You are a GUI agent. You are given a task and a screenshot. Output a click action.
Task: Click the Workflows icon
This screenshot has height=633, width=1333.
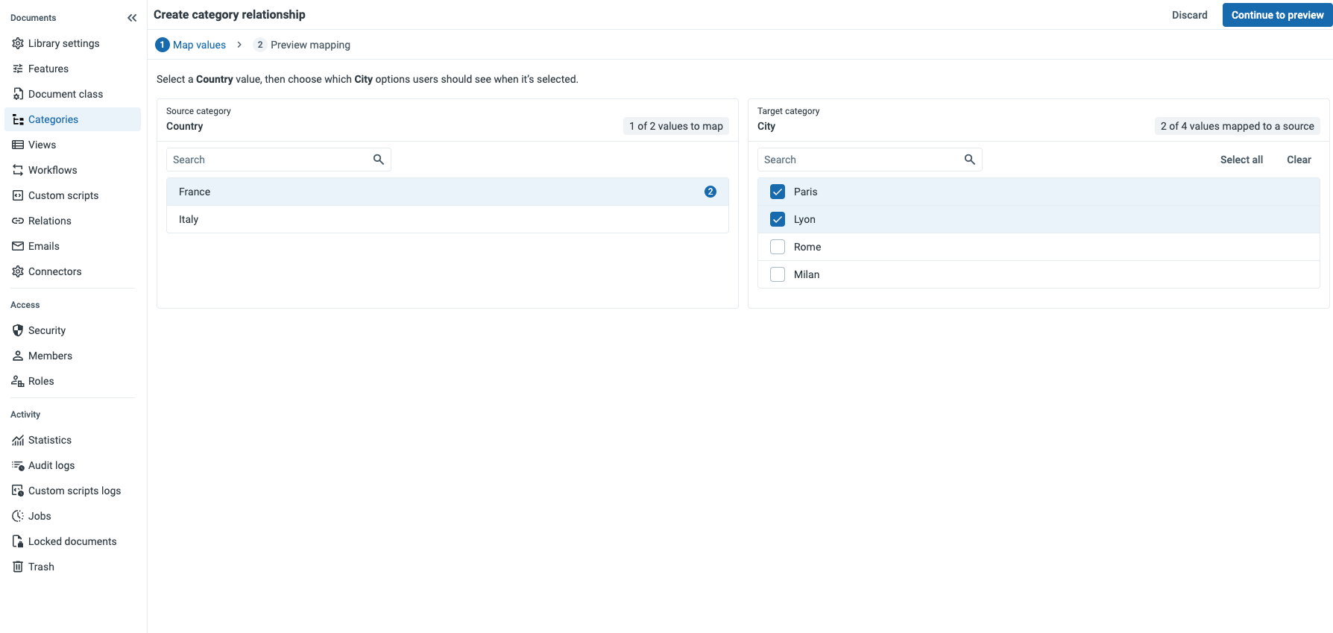[18, 170]
